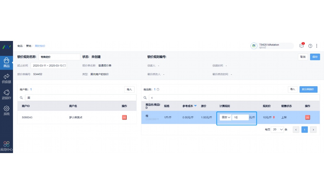Viewport: 324px width, 194px height.
Task: Click the 按分类锁价 button above the product table
Action: point(308,89)
